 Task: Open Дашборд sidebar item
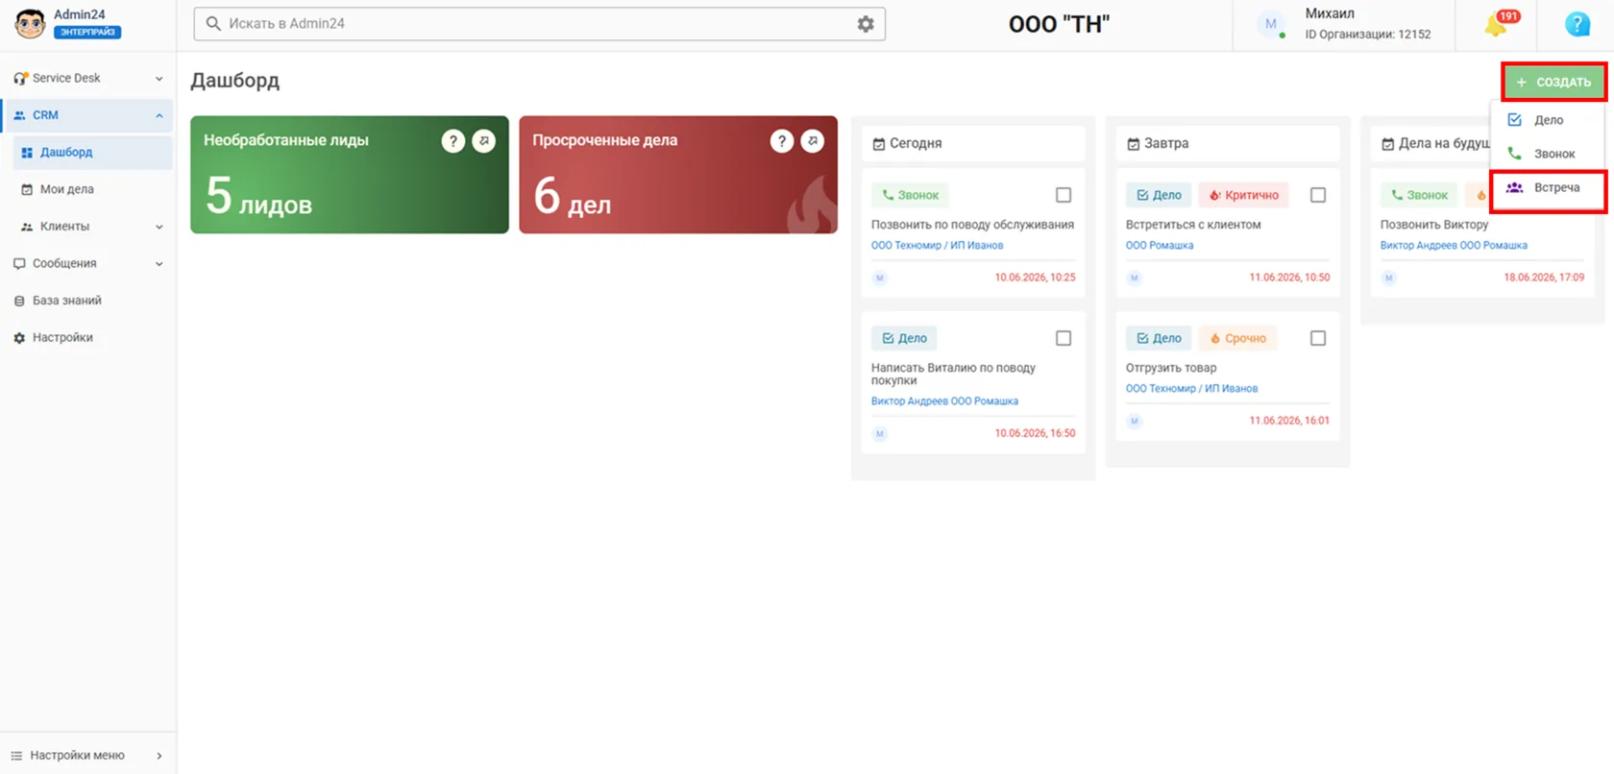92,152
